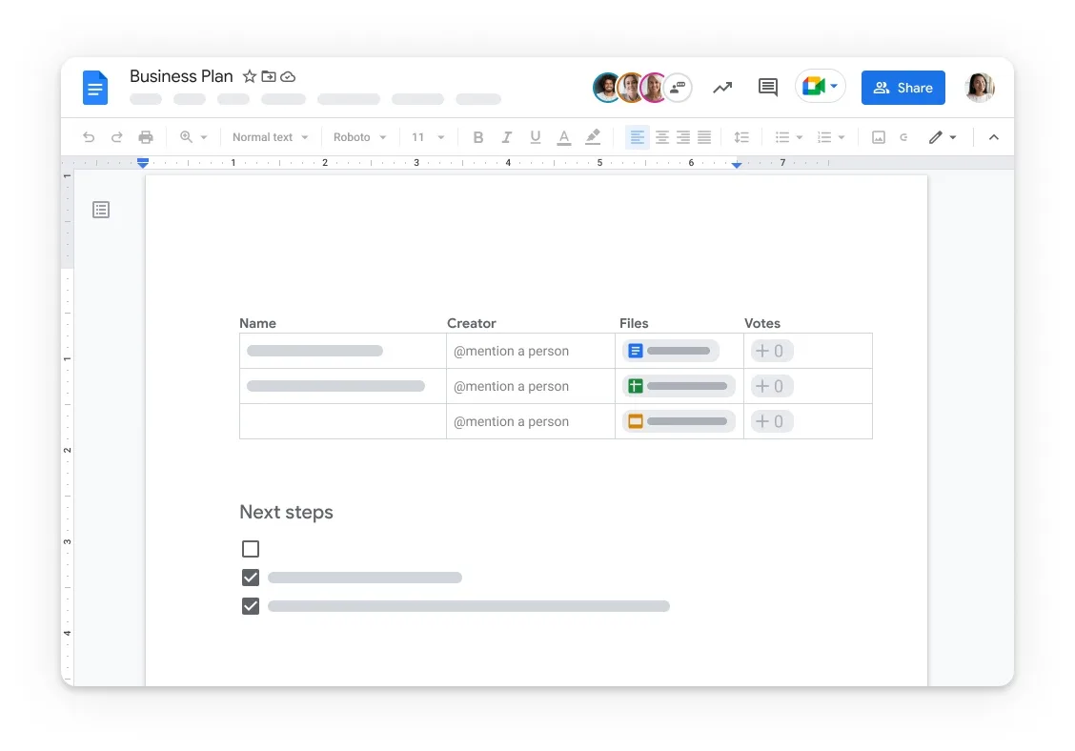Click the insert image icon
The image size is (1075, 751).
[879, 137]
